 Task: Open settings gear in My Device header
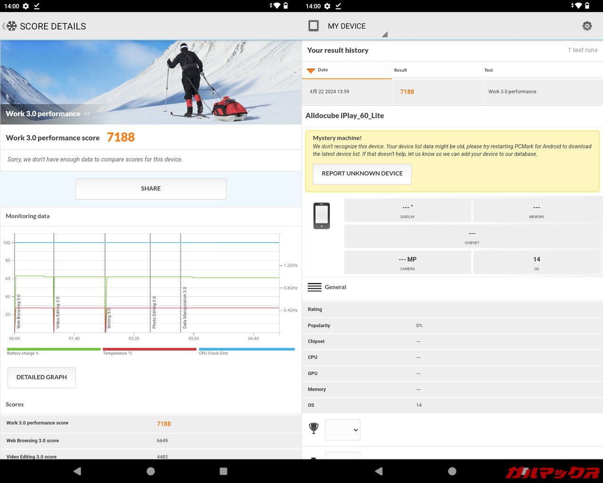pos(587,26)
